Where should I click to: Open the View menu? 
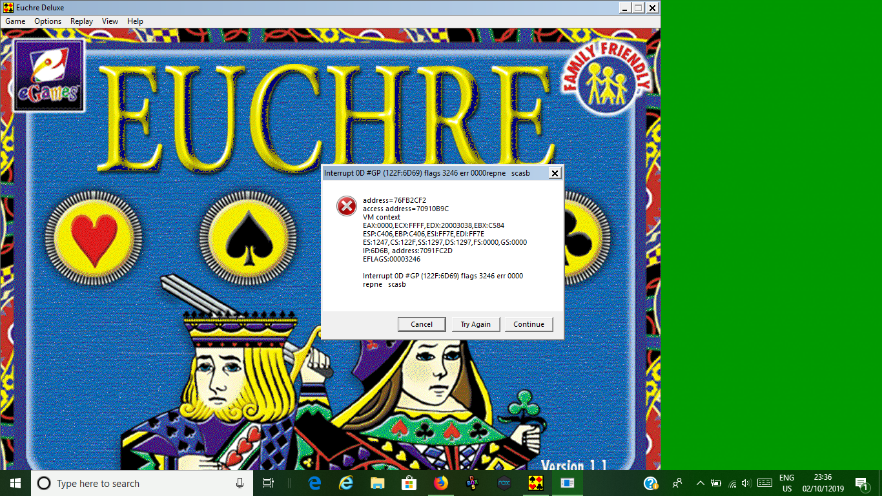pyautogui.click(x=110, y=21)
